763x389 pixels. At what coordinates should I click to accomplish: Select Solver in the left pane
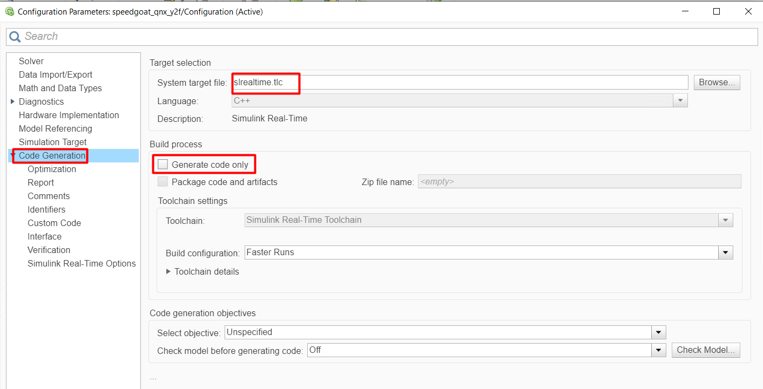click(31, 62)
